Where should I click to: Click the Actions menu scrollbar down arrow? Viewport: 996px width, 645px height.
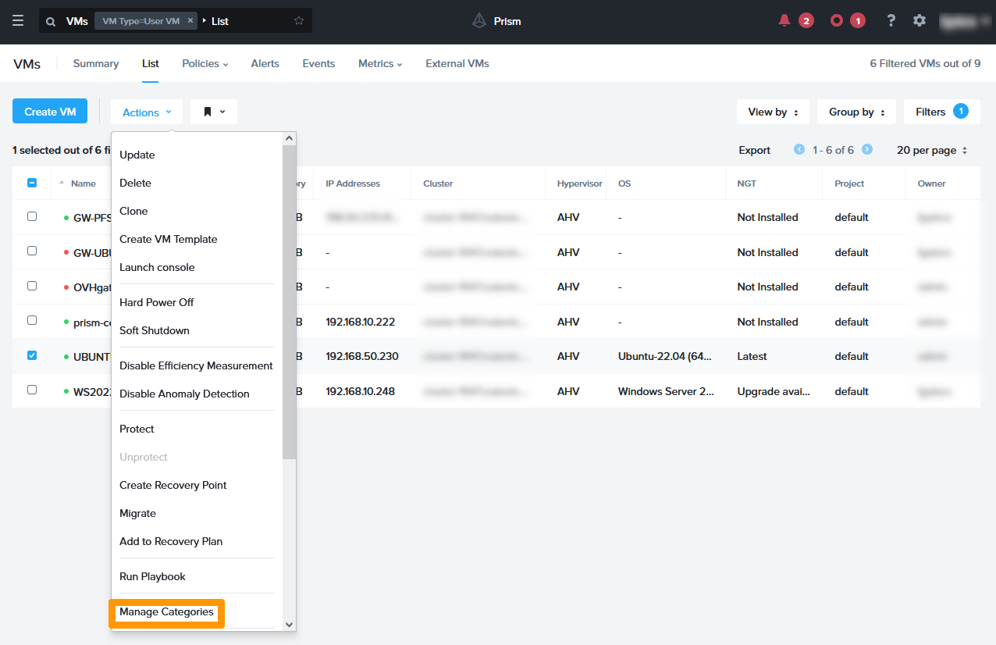(290, 624)
